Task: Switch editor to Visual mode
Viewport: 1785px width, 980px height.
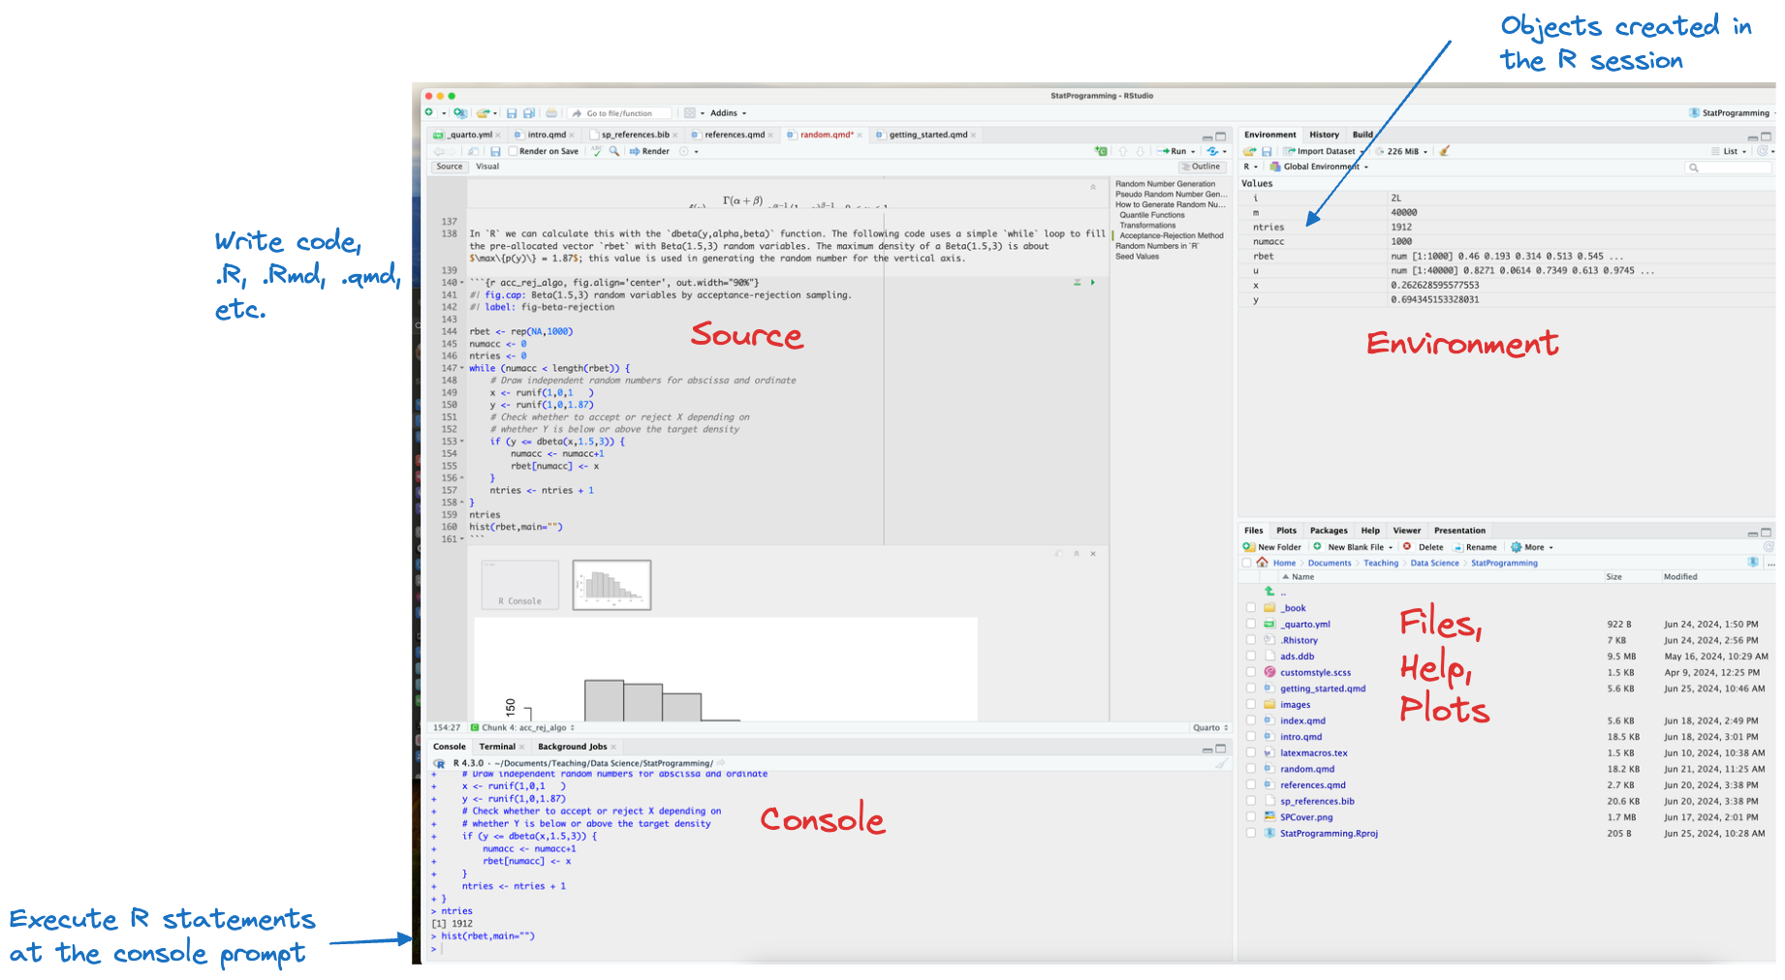Action: [487, 167]
